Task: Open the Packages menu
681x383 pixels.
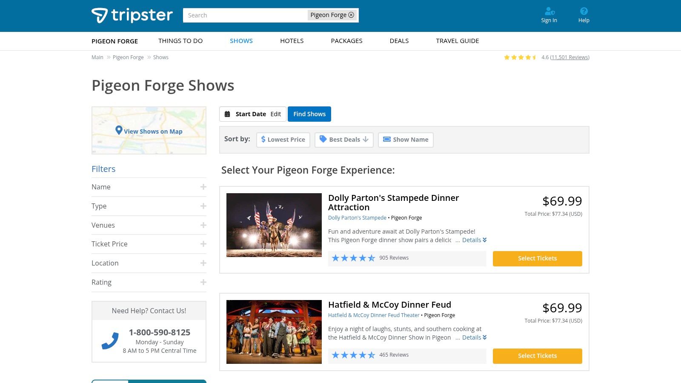Action: 347,41
